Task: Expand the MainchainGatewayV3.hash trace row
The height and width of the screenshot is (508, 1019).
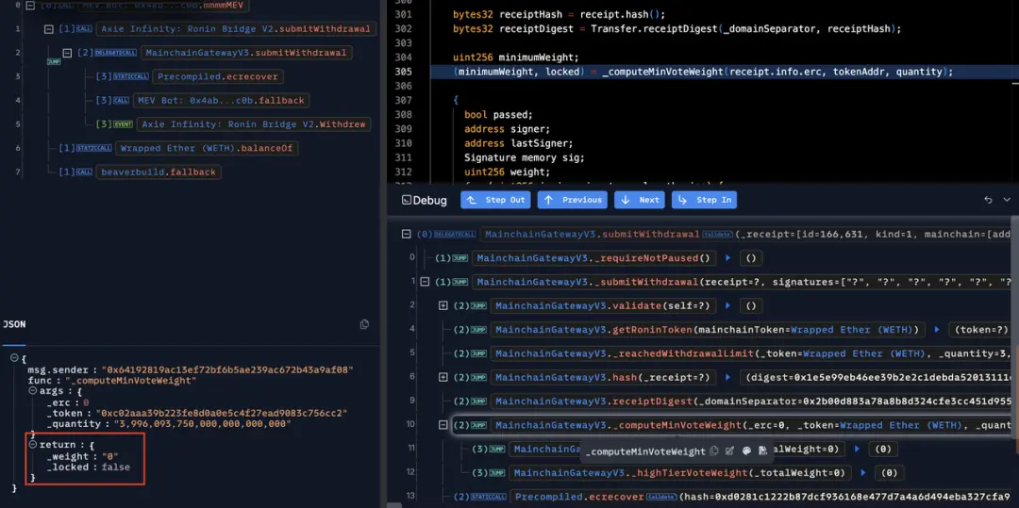Action: (x=443, y=377)
